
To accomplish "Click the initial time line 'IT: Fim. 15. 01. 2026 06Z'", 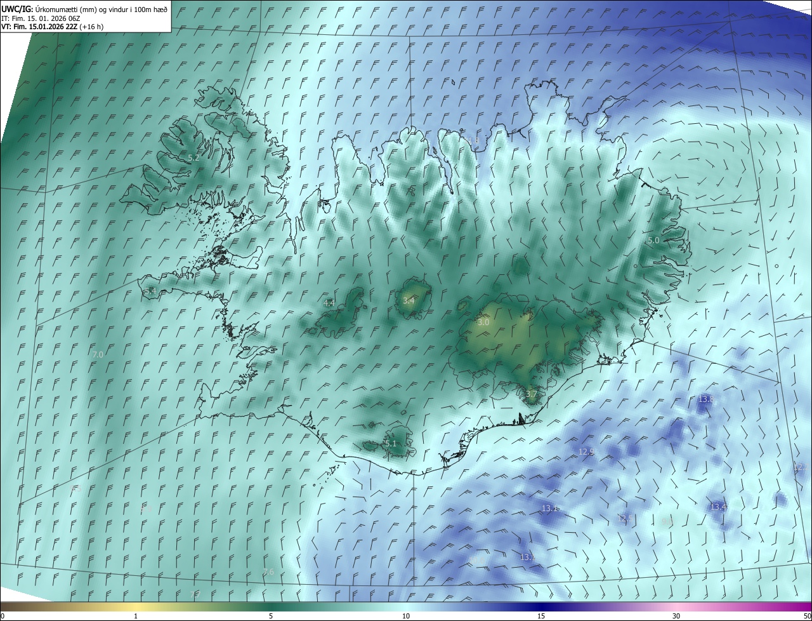I will (41, 18).
